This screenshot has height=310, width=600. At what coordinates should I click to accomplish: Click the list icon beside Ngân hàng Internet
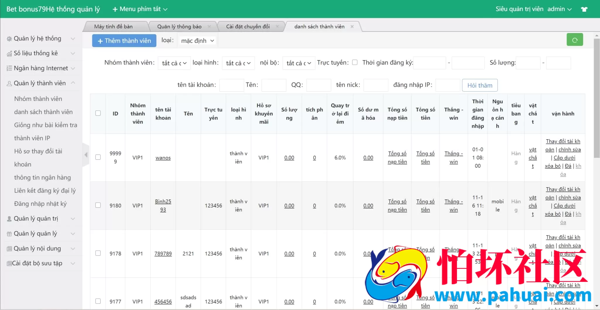click(x=9, y=68)
